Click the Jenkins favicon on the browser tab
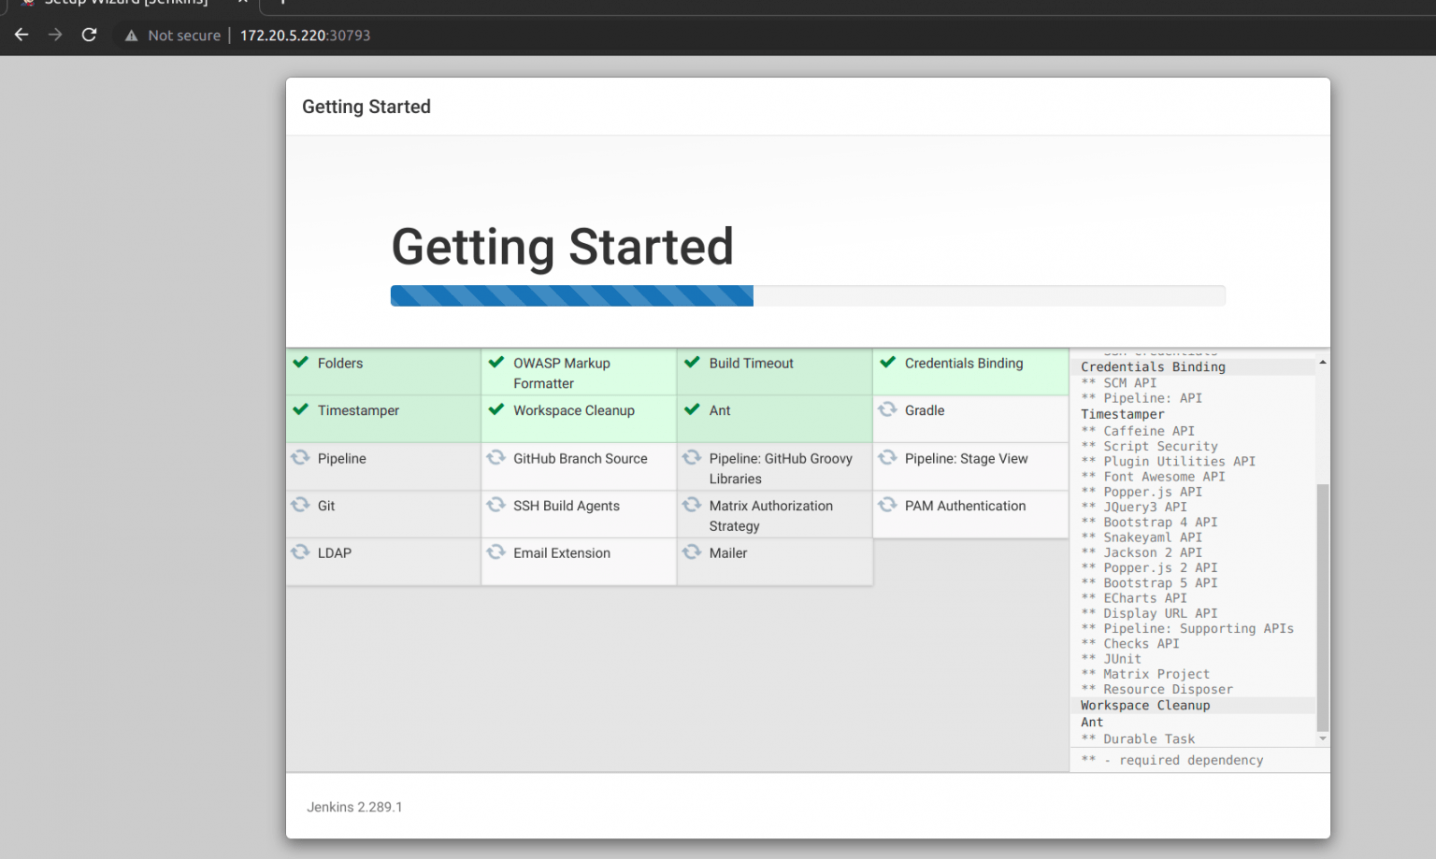This screenshot has height=859, width=1436. 26,4
